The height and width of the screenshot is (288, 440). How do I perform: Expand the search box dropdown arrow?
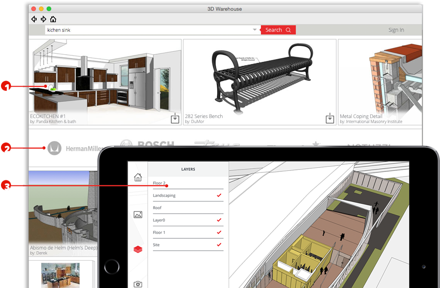[255, 30]
